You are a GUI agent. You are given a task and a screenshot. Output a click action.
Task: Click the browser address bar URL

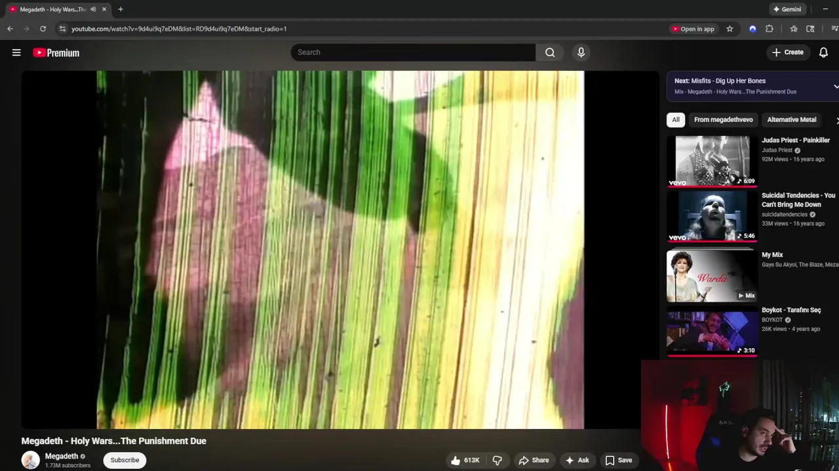pos(179,29)
